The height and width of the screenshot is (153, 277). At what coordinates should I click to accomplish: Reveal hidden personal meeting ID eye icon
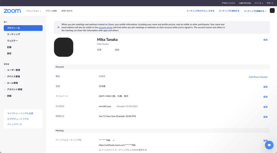tap(114, 140)
